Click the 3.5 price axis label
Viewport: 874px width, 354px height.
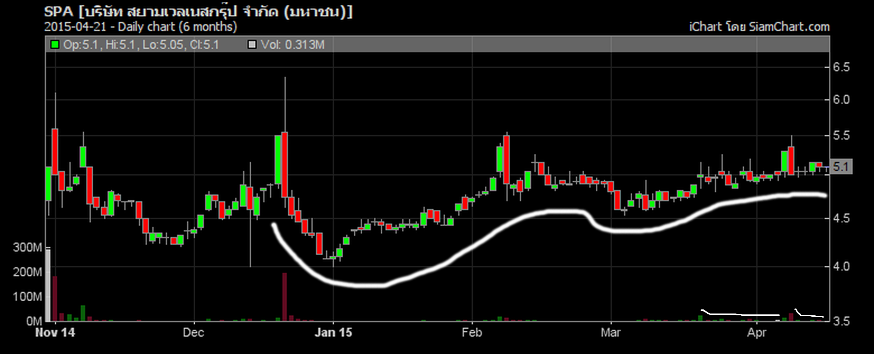click(841, 321)
